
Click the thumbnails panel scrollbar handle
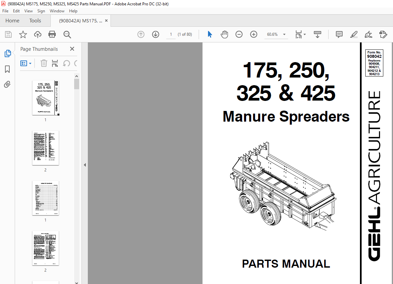click(77, 84)
